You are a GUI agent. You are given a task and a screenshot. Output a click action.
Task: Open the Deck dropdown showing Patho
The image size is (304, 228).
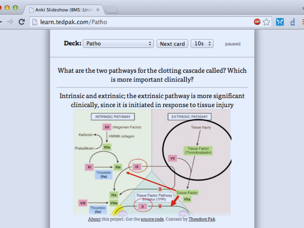point(118,43)
